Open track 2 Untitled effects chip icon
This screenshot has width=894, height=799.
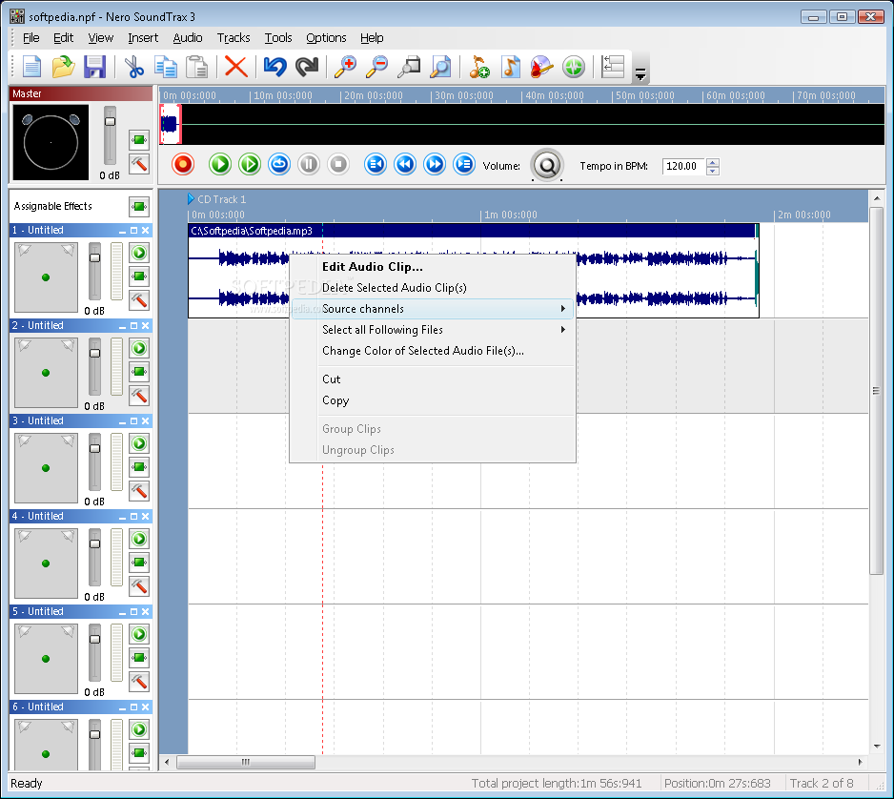pyautogui.click(x=139, y=372)
